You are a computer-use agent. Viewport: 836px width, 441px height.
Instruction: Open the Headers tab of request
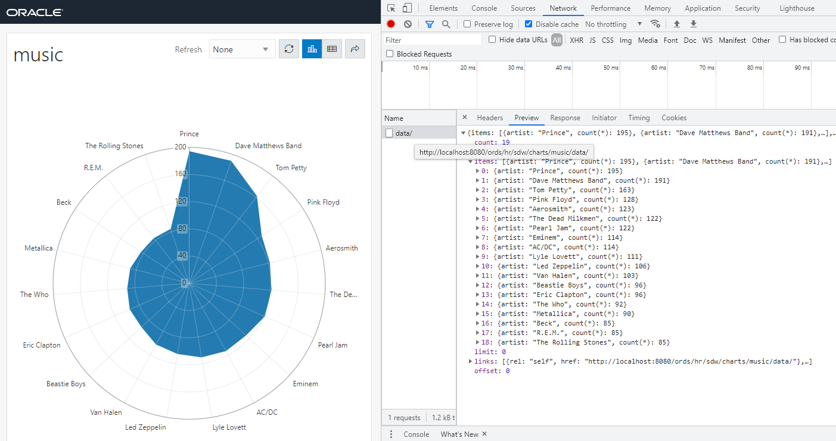(x=490, y=118)
